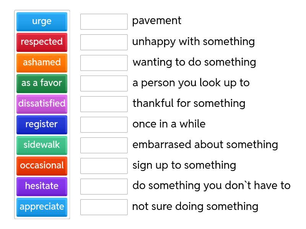Click the slot for 'a person you look up to'

click(x=104, y=83)
